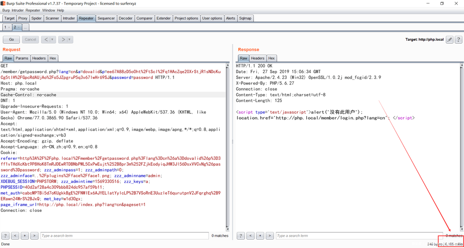The width and height of the screenshot is (464, 248).
Task: Navigate back in request history
Action: click(46, 39)
